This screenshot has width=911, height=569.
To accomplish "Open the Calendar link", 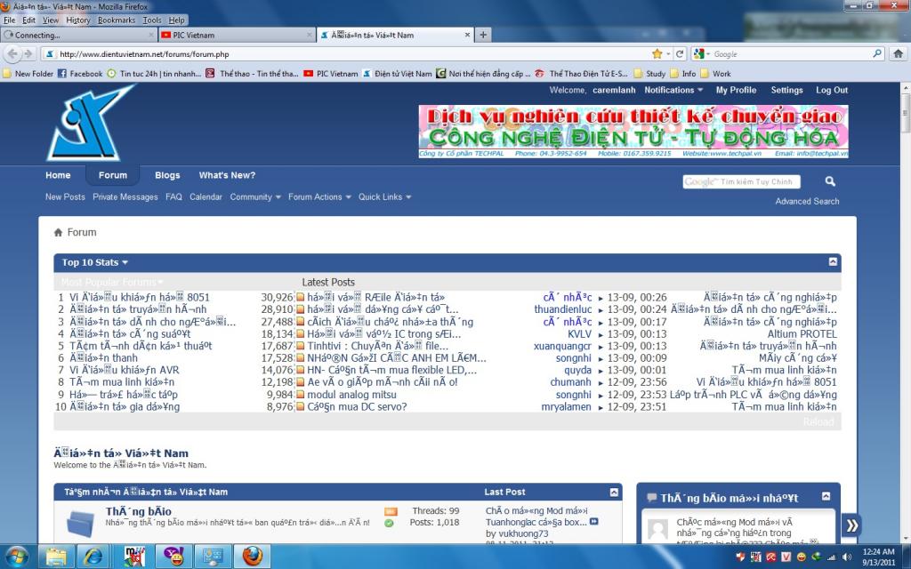I will tap(206, 196).
